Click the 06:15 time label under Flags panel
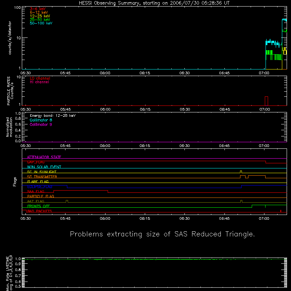 [145, 219]
